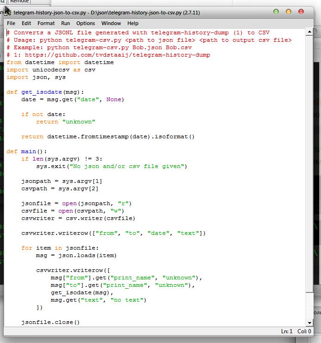
Task: Click the vertical scrollbar thumb
Action: coord(309,164)
